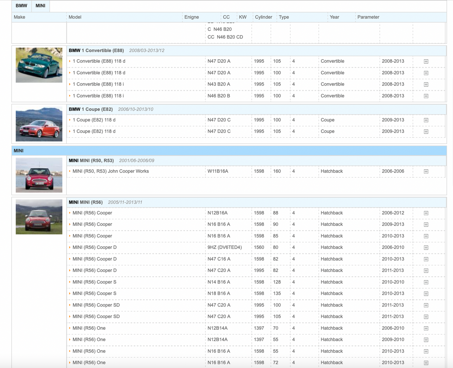Viewport: 453px width, 368px height.
Task: Click plus icon for Cooper 90 kW row
Action: [x=426, y=225]
